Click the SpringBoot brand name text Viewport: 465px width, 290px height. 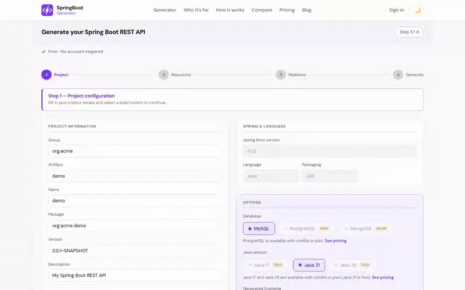[x=70, y=8]
